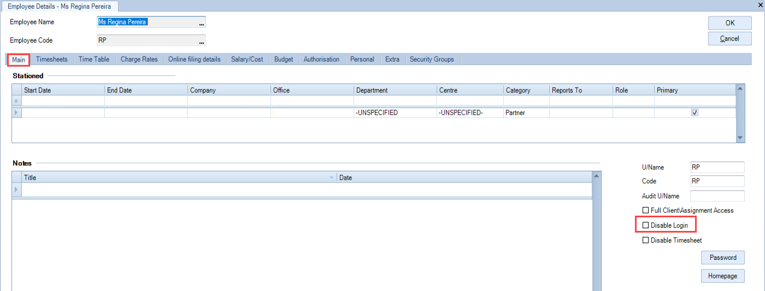
Task: Click the Audit U/Name input field
Action: [717, 196]
